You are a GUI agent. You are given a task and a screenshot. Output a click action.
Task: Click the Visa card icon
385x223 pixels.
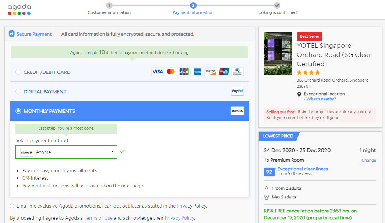(x=158, y=72)
